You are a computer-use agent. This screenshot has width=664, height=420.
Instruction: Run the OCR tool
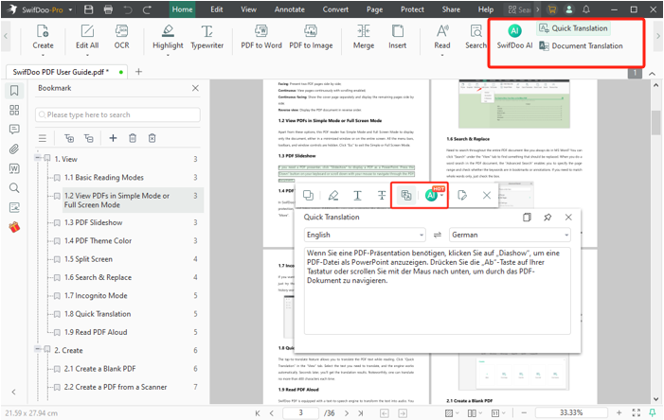click(121, 37)
